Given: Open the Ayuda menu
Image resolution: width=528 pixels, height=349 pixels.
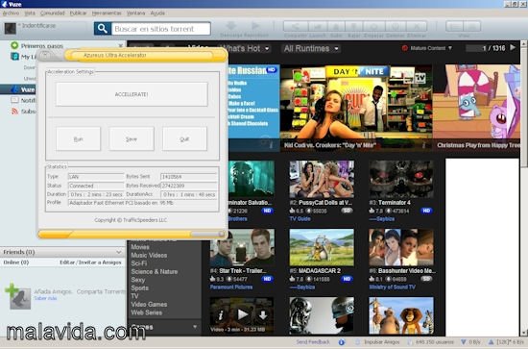Looking at the screenshot, I should pos(157,12).
